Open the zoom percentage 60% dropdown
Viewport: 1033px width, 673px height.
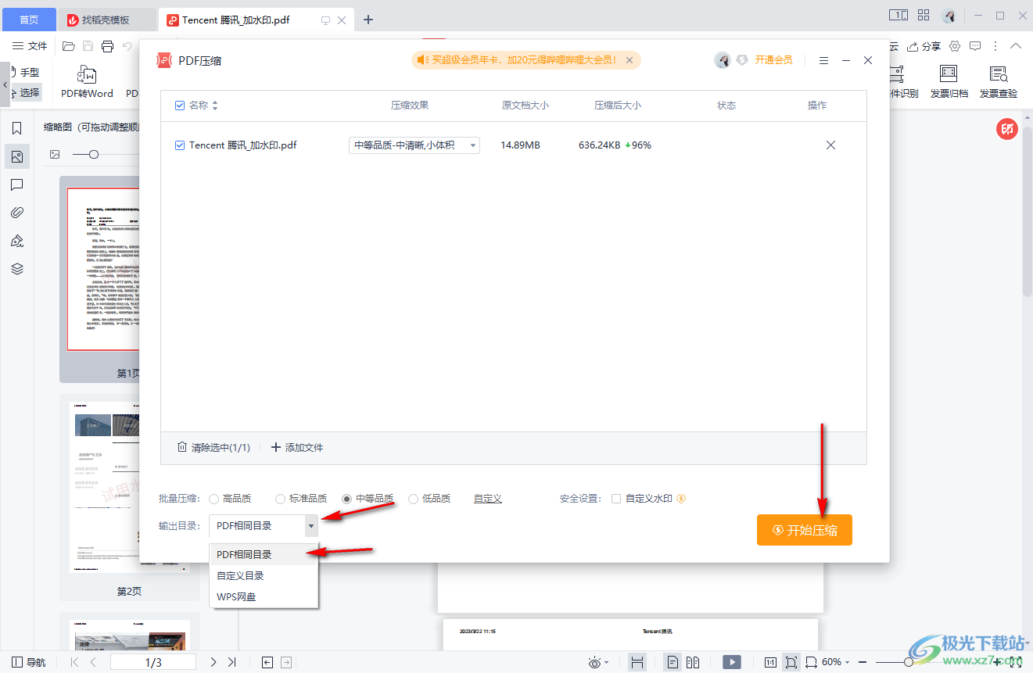(835, 662)
